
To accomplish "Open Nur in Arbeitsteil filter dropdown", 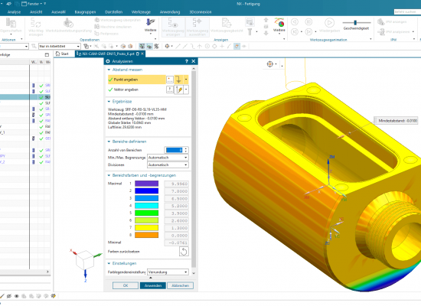I will click(60, 46).
